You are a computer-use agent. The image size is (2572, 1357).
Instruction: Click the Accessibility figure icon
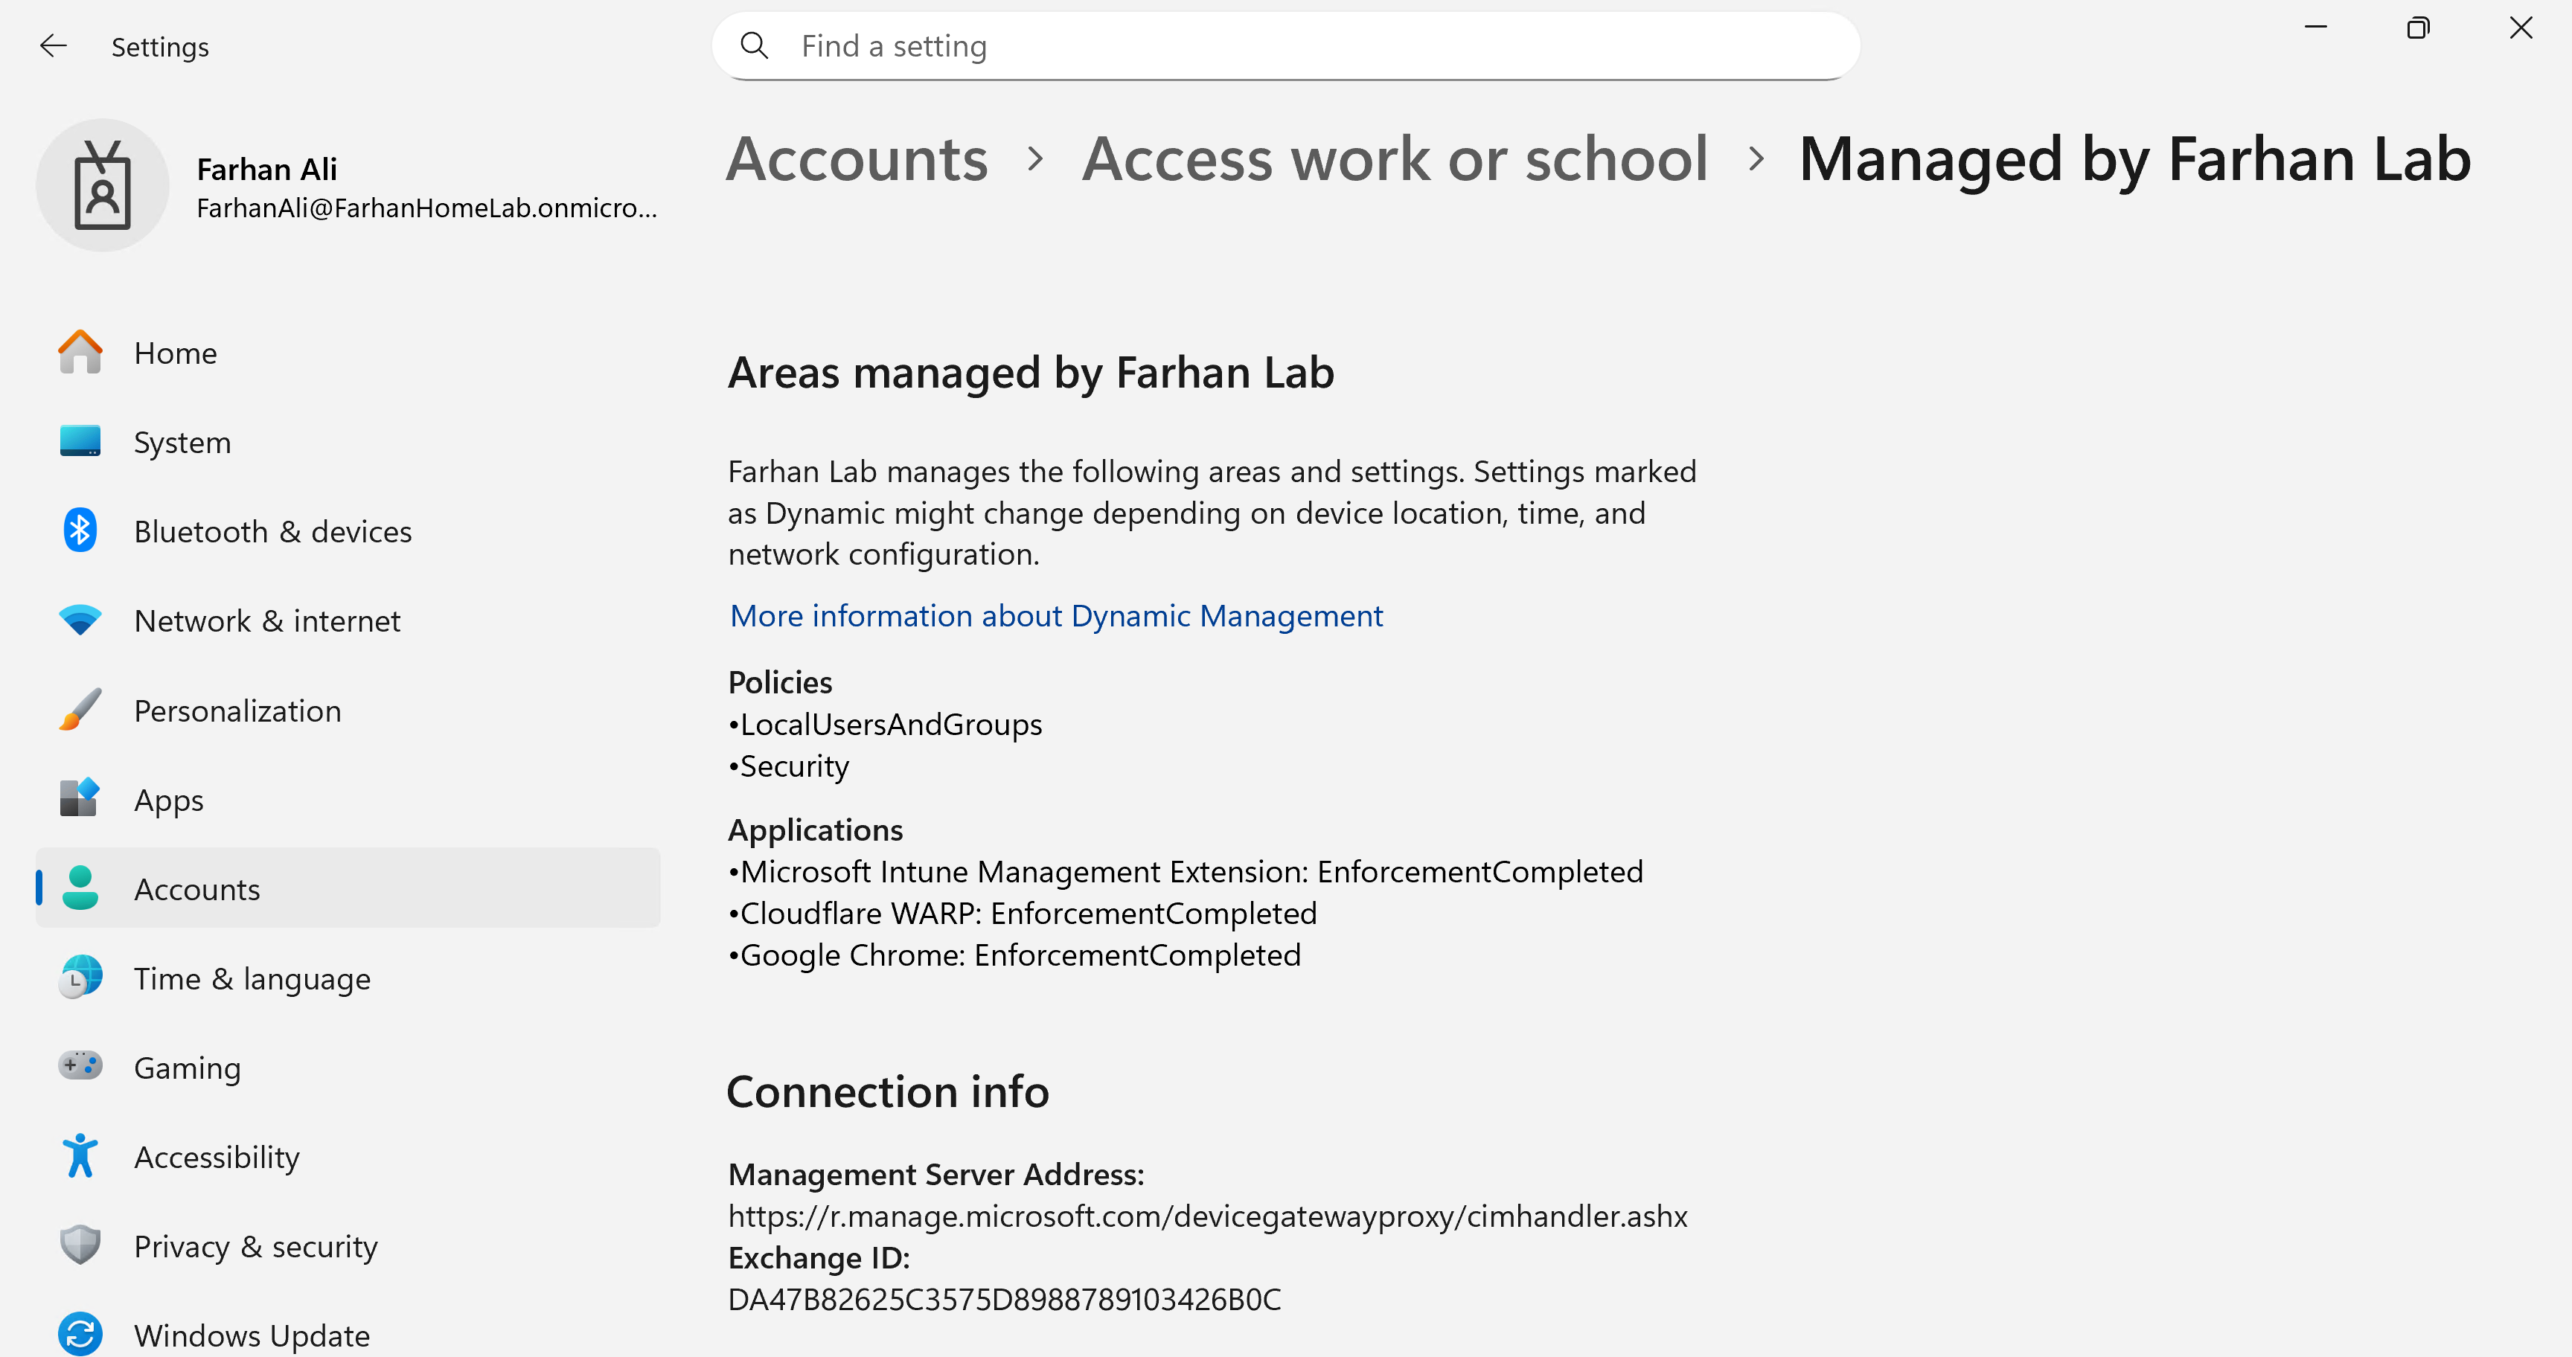pyautogui.click(x=80, y=1155)
